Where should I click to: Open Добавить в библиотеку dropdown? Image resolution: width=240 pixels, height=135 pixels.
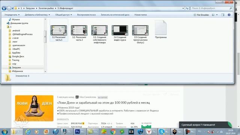point(37,15)
